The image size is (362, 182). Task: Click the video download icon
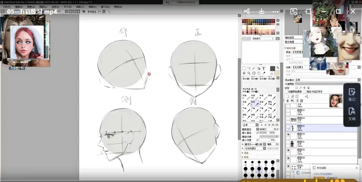coord(262,11)
